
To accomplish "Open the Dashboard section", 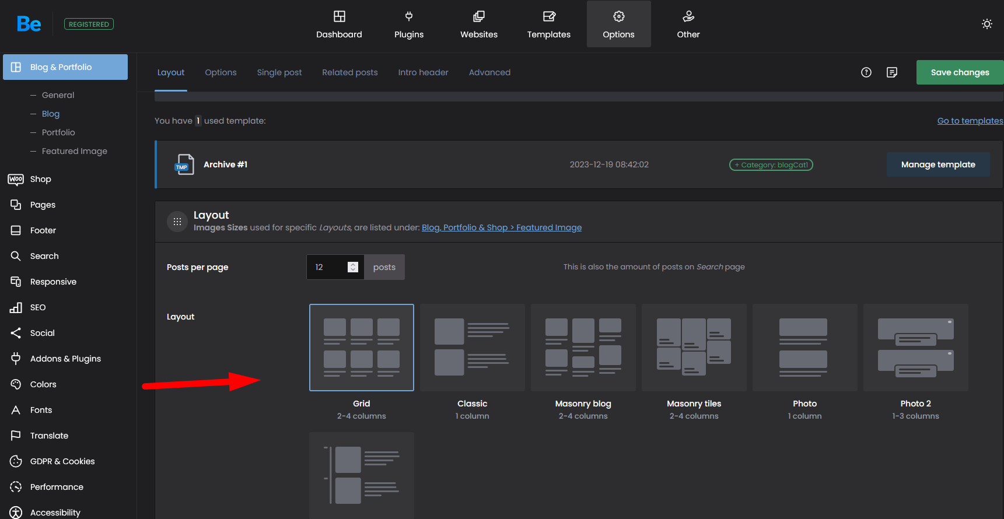I will point(339,24).
